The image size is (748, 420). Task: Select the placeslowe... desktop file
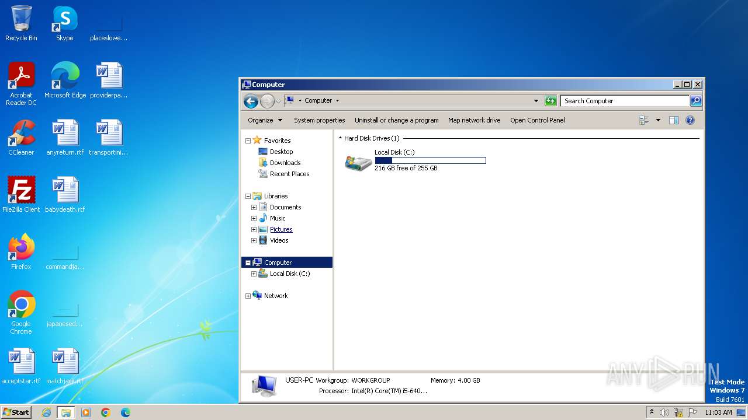tap(109, 27)
